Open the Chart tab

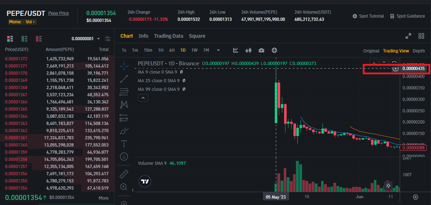pyautogui.click(x=127, y=36)
